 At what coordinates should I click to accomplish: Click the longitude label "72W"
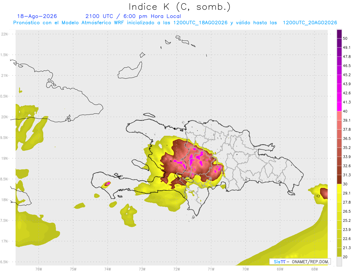pos(176,269)
